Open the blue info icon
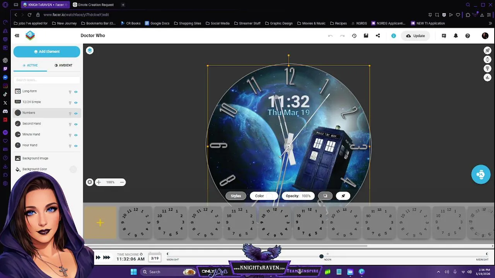Image resolution: width=495 pixels, height=278 pixels. (394, 36)
